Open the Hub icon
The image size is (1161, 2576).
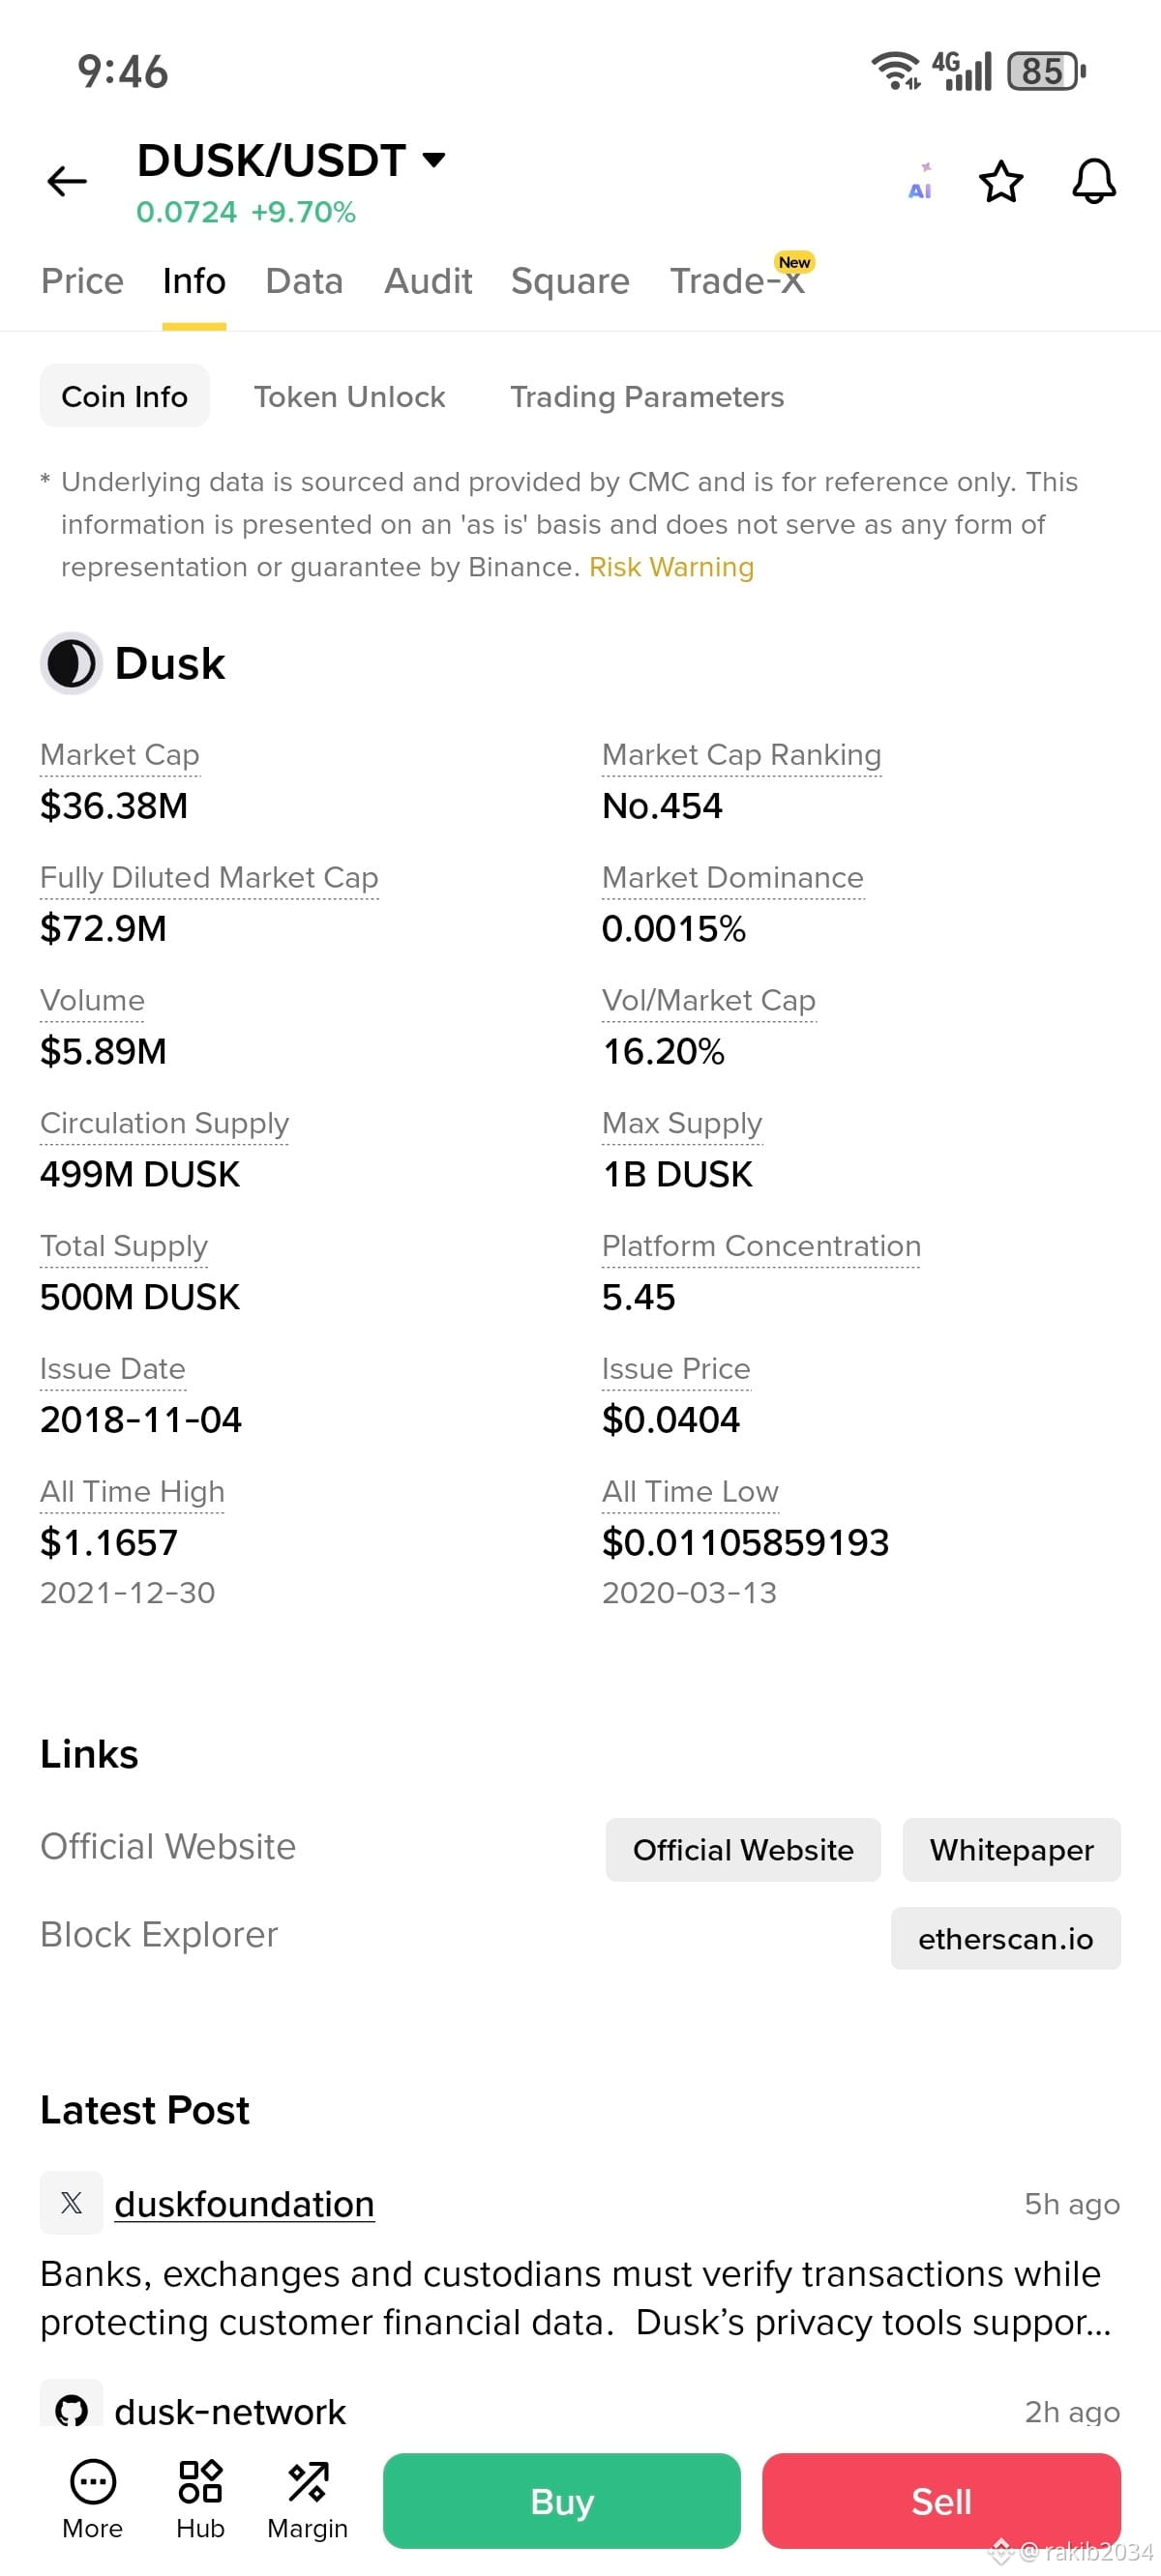point(200,2481)
